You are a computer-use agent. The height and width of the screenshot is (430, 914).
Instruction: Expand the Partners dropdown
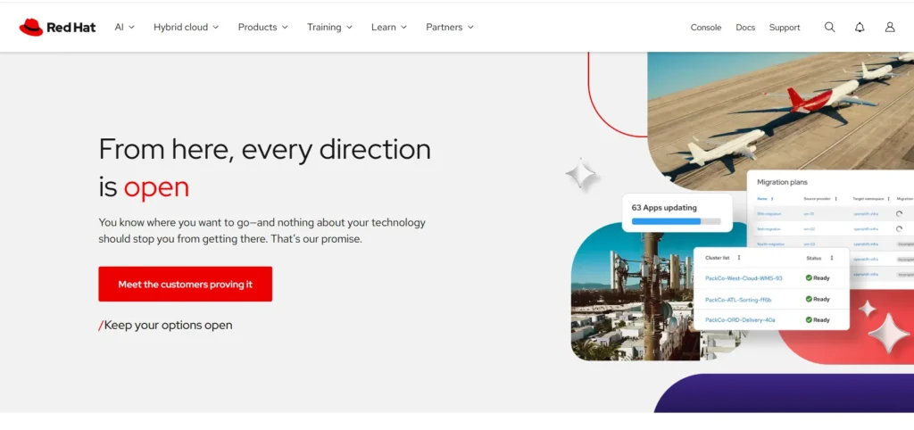click(x=450, y=28)
